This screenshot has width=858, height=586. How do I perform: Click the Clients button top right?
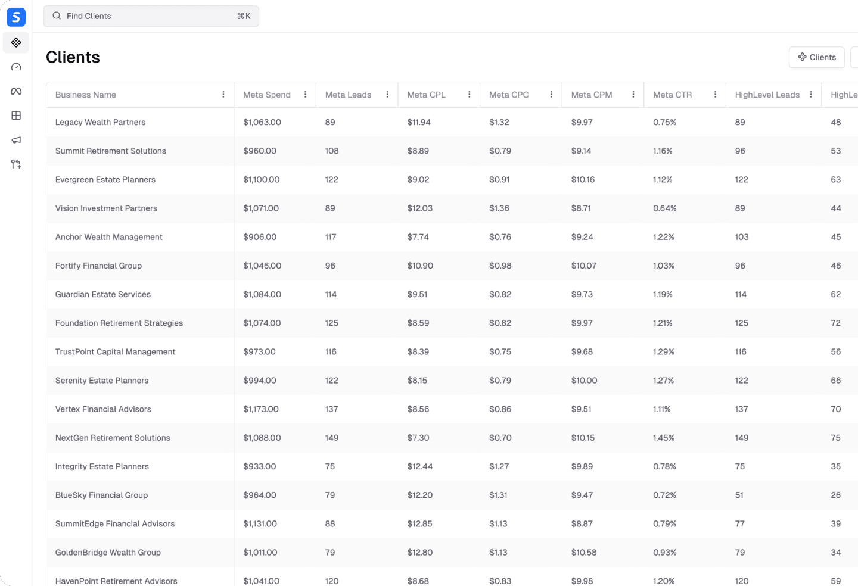pos(816,57)
